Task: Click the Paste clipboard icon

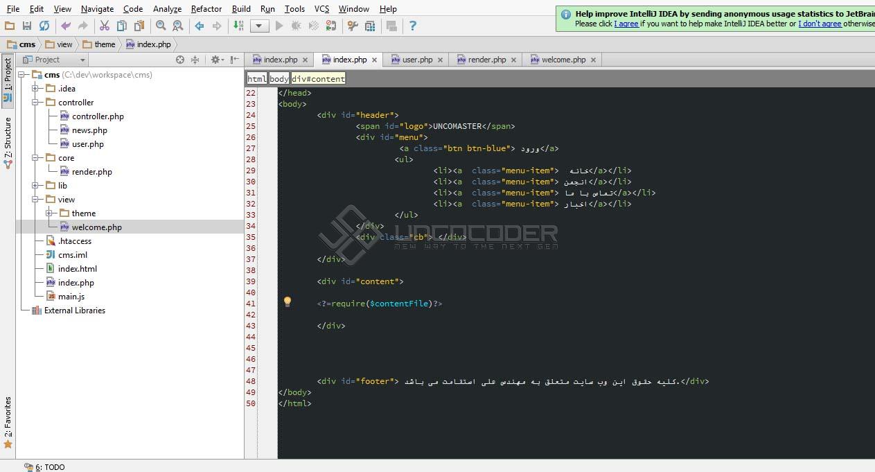Action: click(x=139, y=26)
